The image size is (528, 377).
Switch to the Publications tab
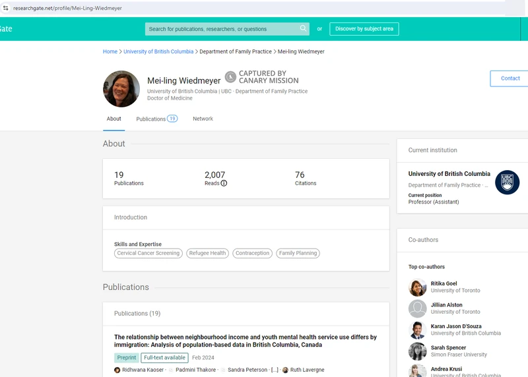click(x=156, y=119)
